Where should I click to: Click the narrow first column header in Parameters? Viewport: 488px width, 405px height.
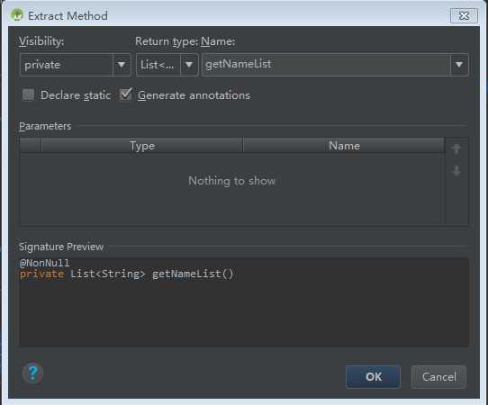(x=31, y=146)
